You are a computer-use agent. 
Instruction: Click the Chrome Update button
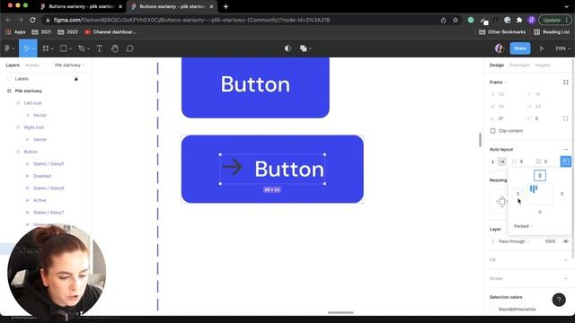pos(554,20)
